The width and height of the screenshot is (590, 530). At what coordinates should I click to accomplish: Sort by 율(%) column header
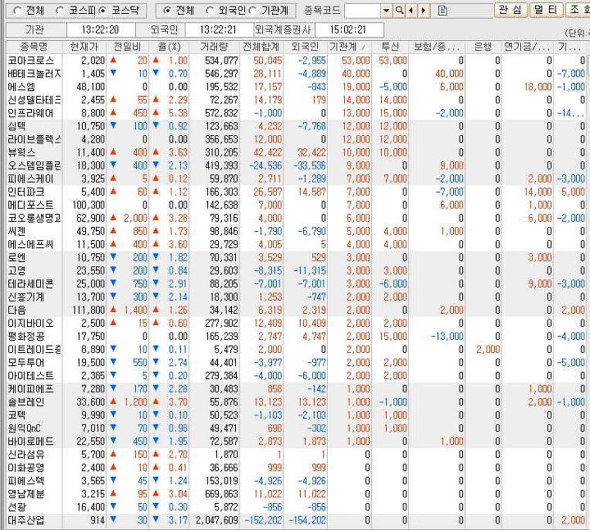(170, 47)
